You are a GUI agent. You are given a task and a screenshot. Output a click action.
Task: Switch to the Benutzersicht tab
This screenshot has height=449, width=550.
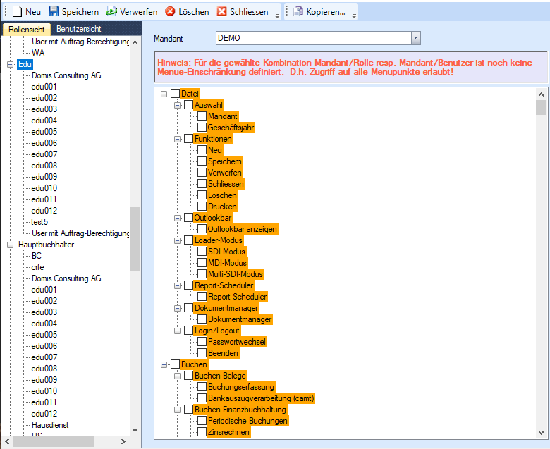tap(78, 29)
